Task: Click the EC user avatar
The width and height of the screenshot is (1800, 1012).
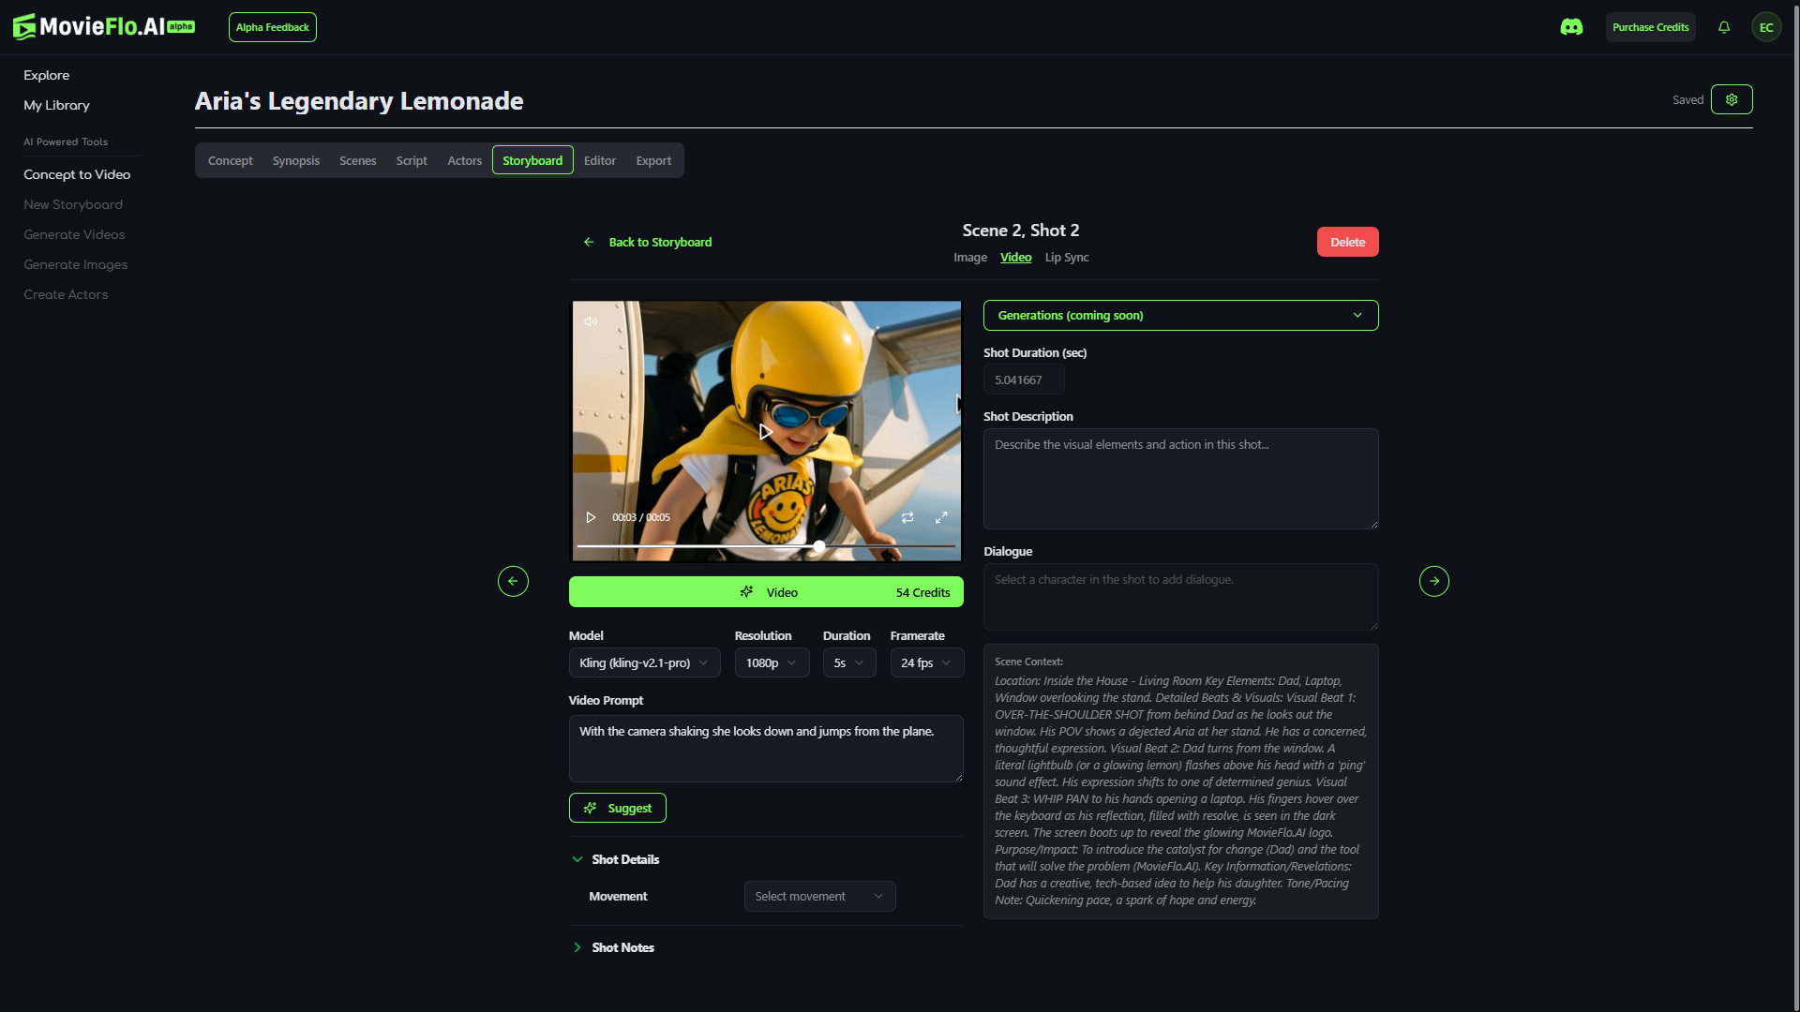Action: pos(1765,27)
